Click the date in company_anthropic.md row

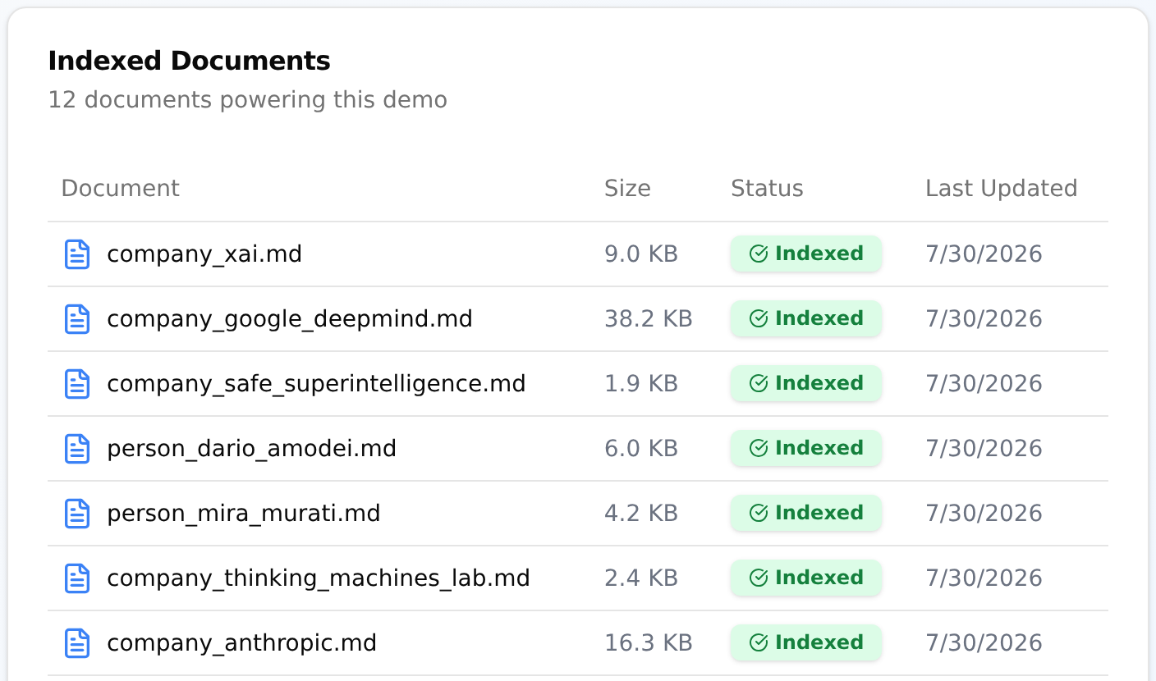click(x=984, y=643)
